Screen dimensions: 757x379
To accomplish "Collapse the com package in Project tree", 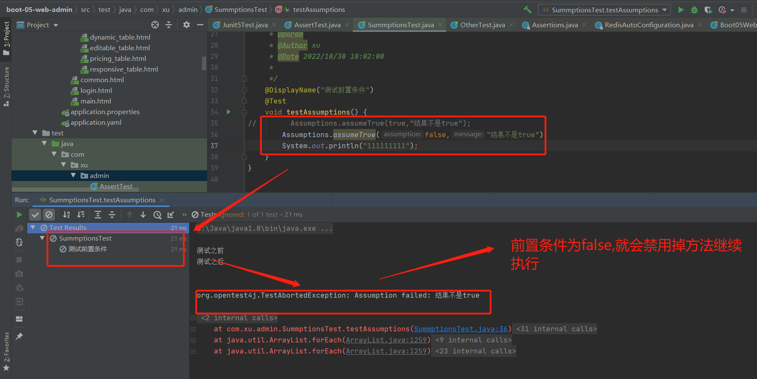I will (x=54, y=154).
